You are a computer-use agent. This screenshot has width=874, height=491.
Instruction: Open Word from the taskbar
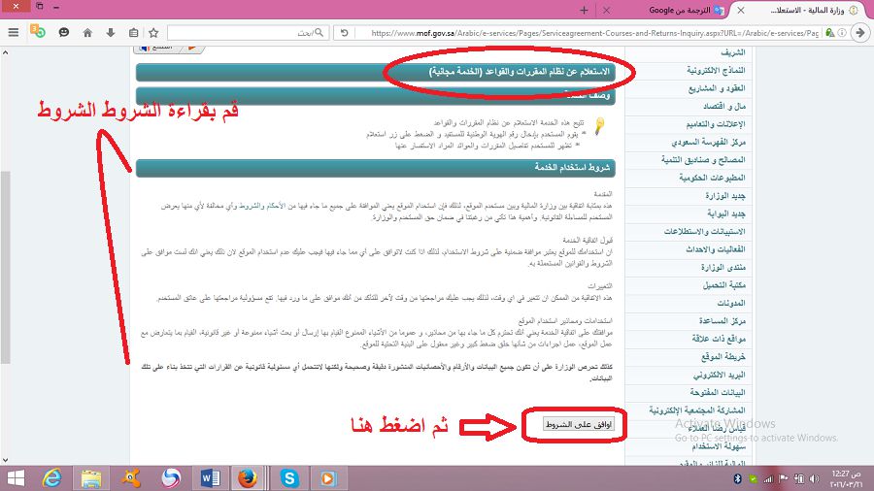[x=210, y=478]
